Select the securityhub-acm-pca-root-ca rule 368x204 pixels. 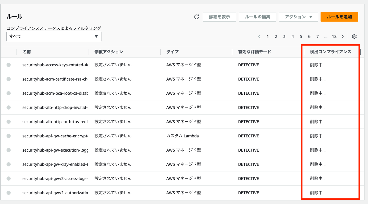pyautogui.click(x=9, y=93)
